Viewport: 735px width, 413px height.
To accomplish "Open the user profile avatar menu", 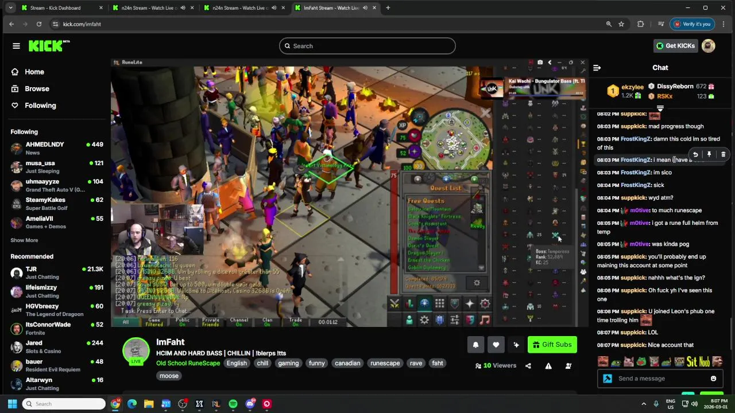I will point(709,46).
